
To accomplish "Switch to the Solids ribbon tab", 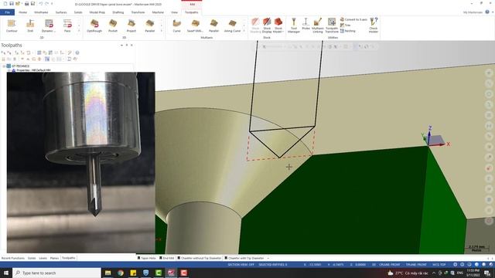I will (78, 12).
